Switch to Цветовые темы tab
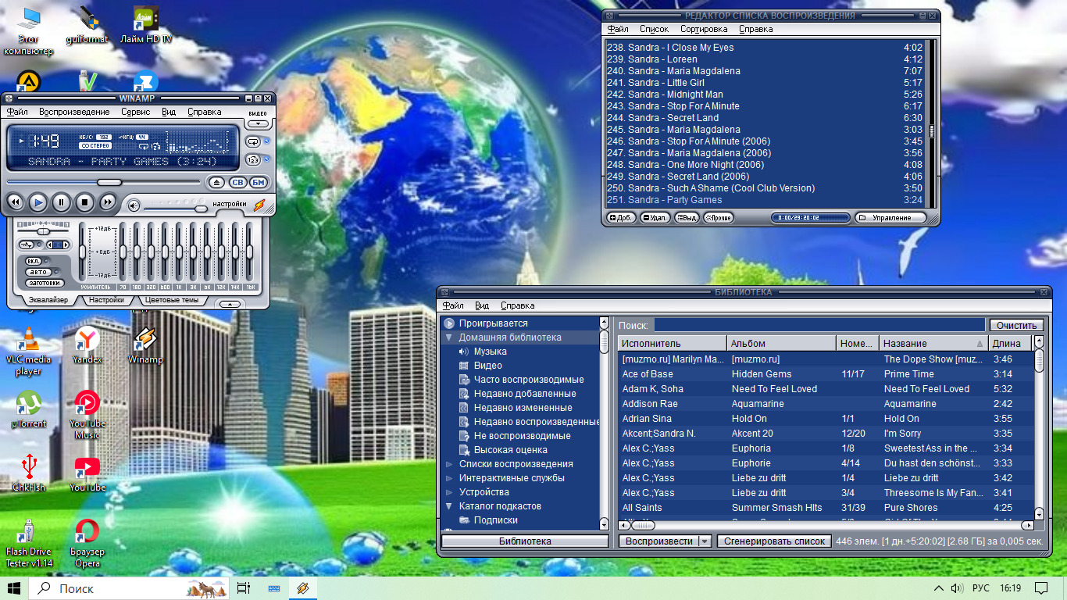Viewport: 1067px width, 600px height. click(x=172, y=300)
